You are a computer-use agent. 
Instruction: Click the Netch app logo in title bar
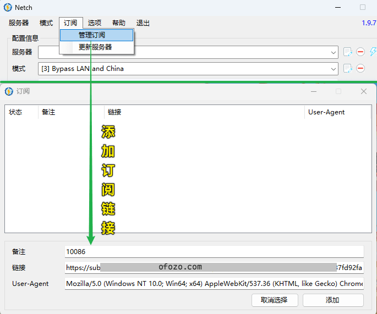(x=7, y=7)
